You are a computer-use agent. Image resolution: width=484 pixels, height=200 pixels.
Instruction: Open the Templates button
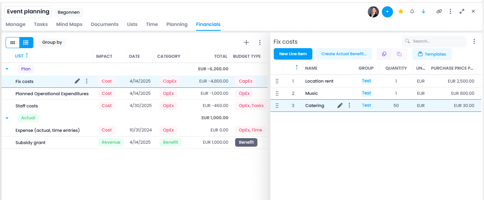pyautogui.click(x=432, y=54)
